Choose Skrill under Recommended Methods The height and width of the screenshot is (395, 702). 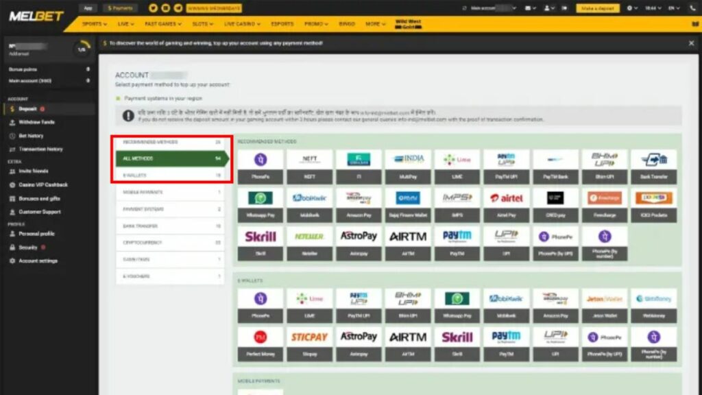coord(260,243)
